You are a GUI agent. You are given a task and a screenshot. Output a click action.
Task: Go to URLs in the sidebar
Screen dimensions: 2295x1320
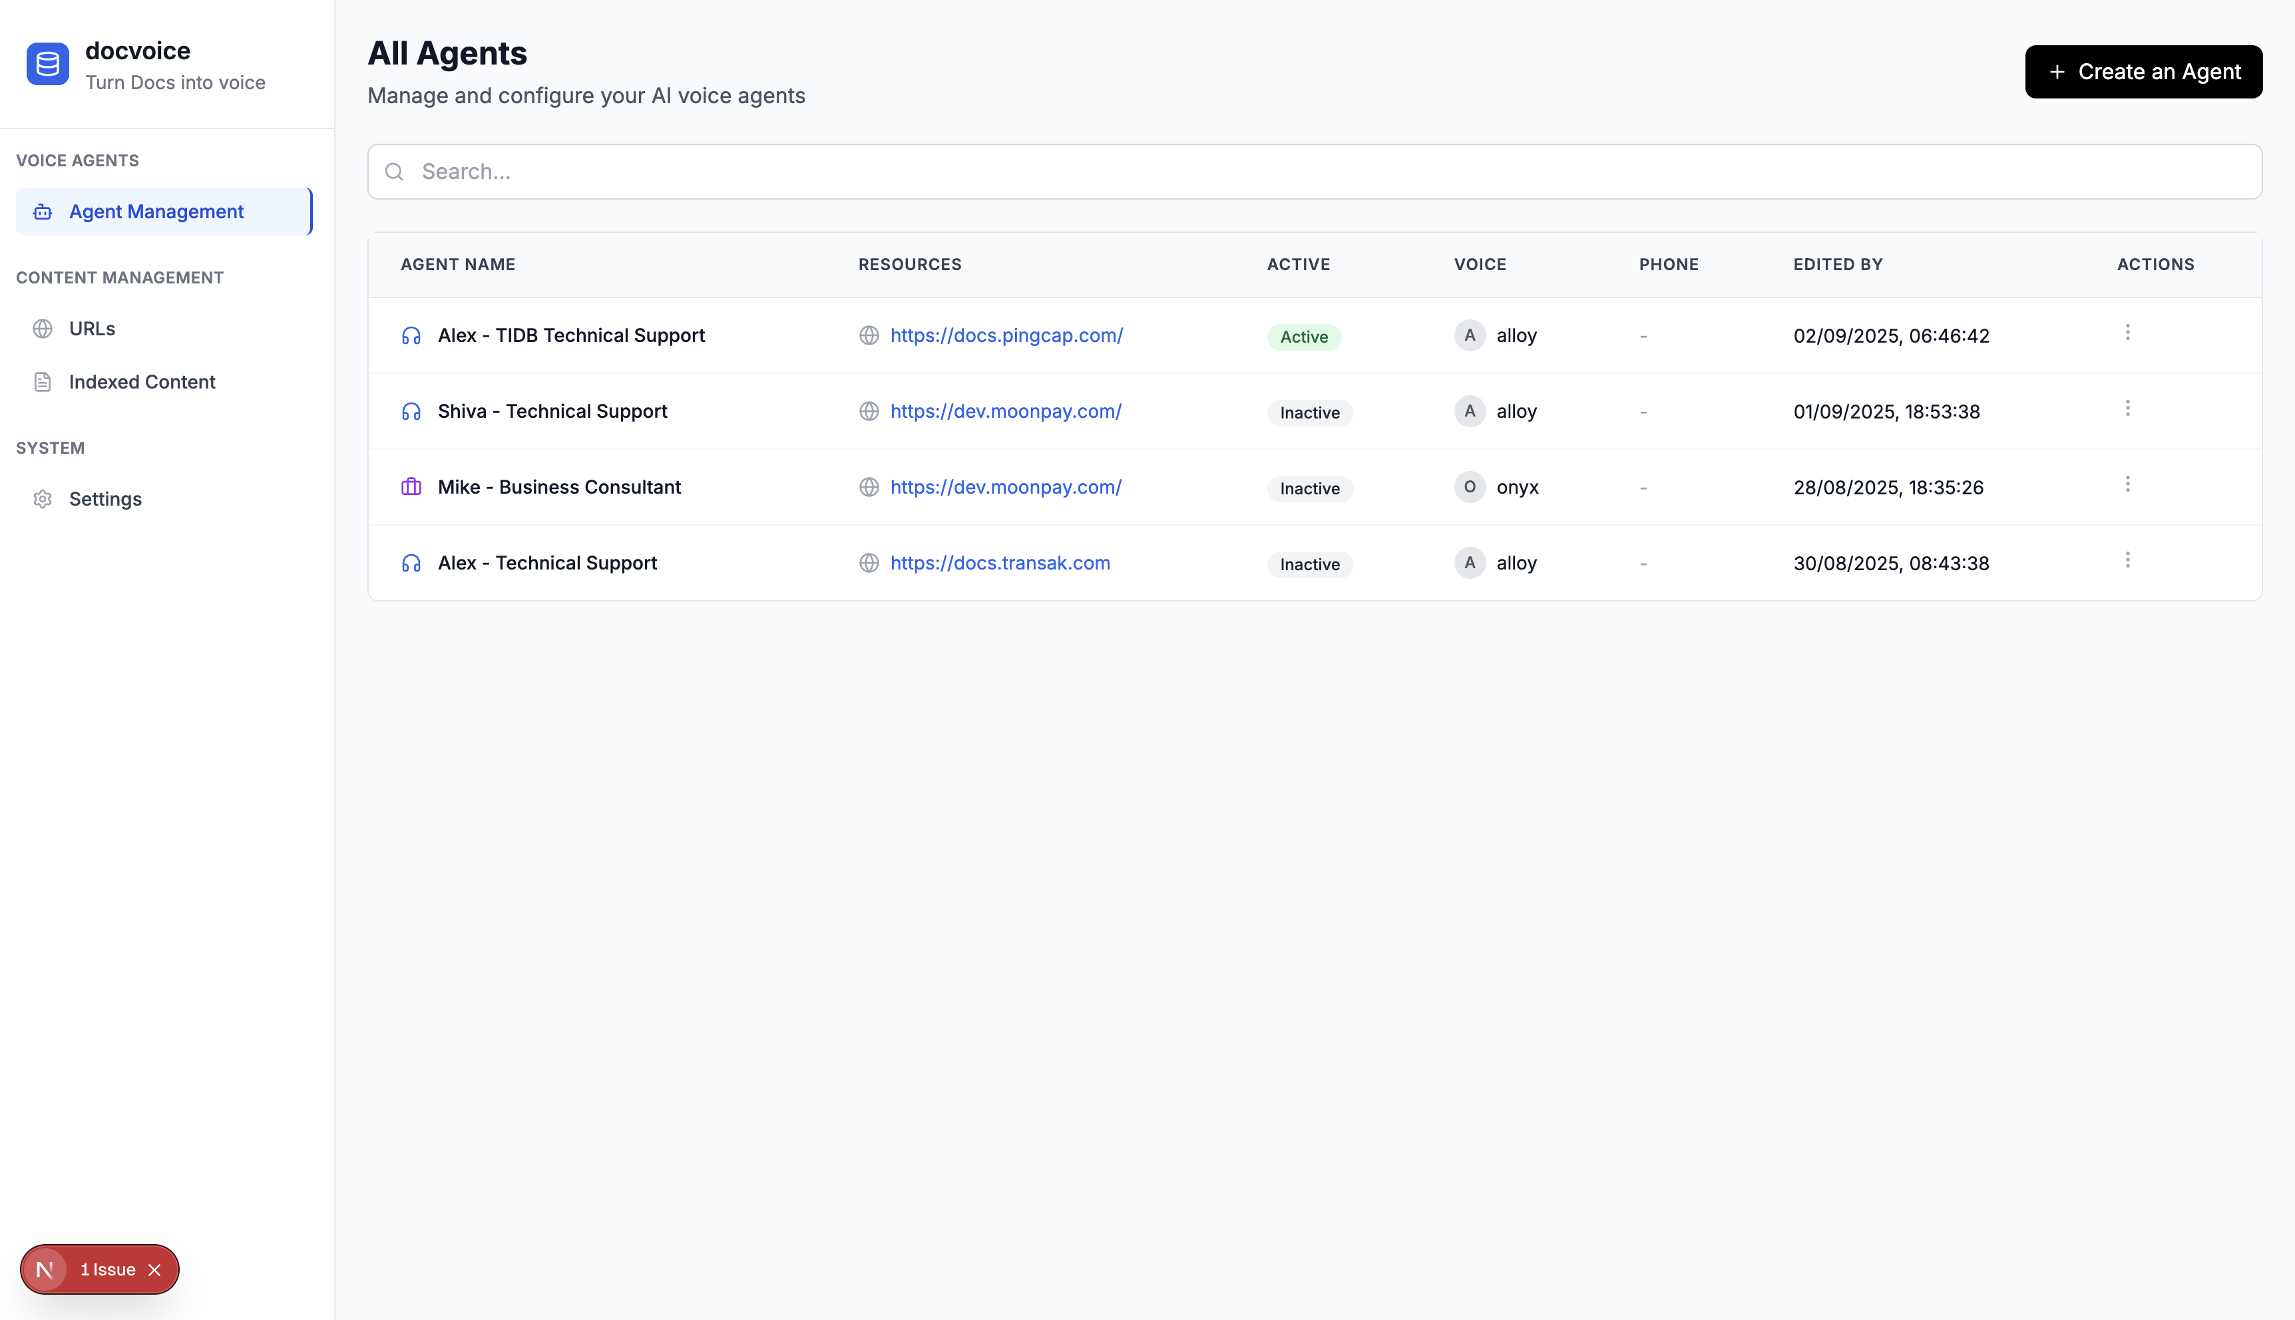tap(92, 328)
